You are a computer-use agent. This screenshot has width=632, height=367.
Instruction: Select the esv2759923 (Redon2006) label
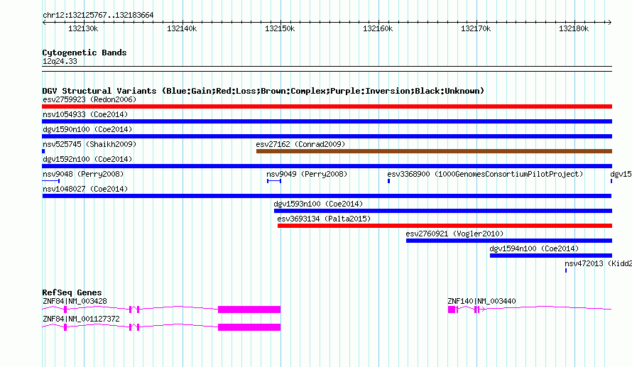[89, 99]
